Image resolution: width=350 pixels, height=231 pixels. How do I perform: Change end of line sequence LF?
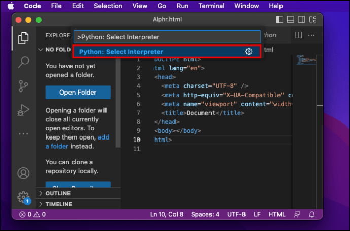tap(257, 214)
